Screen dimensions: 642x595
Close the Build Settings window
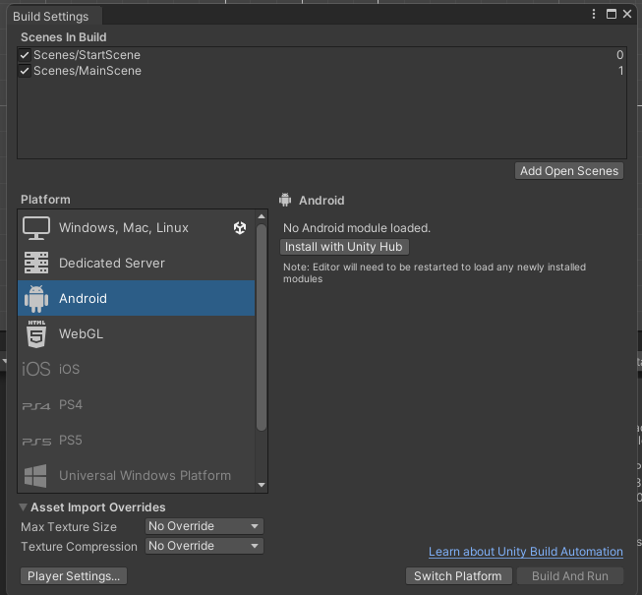(x=627, y=14)
